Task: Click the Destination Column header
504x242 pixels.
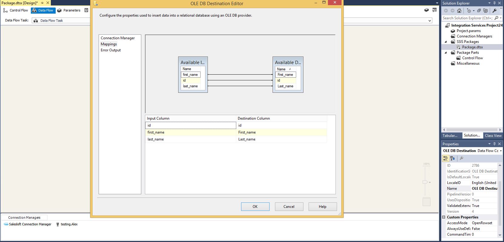Action: pos(281,118)
